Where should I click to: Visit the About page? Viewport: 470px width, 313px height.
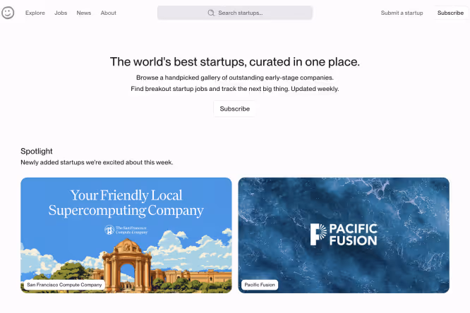108,13
